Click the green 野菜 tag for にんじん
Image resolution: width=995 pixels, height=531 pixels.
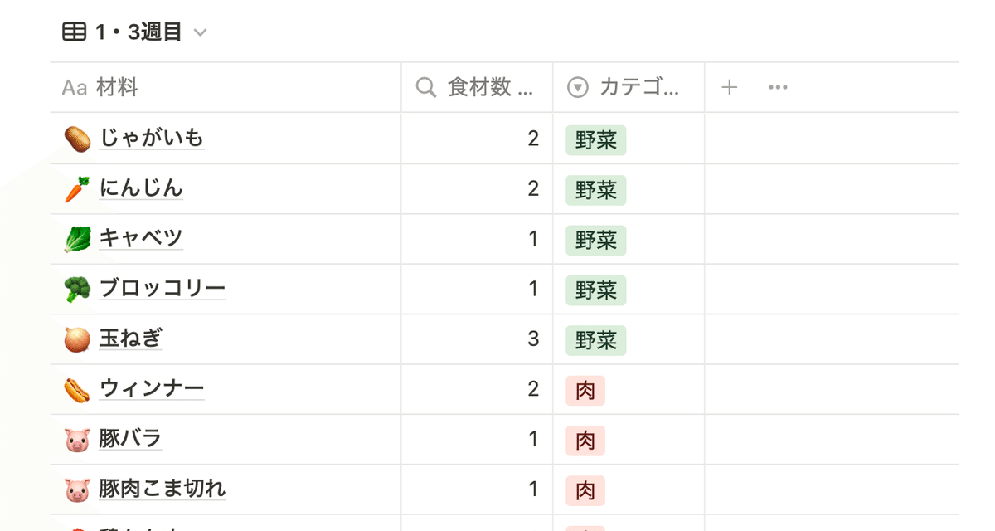595,190
